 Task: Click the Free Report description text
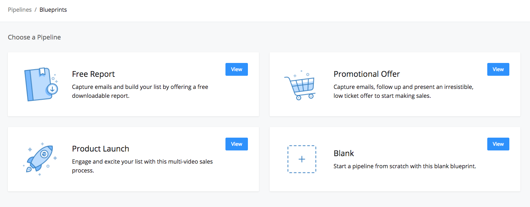pyautogui.click(x=140, y=91)
